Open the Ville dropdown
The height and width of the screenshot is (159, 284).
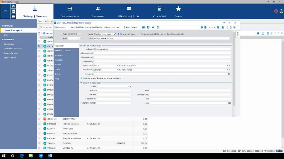pyautogui.click(x=227, y=66)
